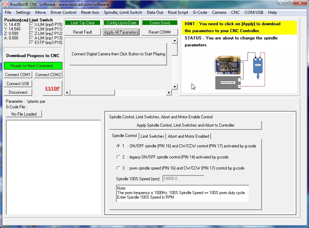Image resolution: width=309 pixels, height=228 pixels.
Task: Click Connect Digital Camera start playing button
Action: (118, 54)
